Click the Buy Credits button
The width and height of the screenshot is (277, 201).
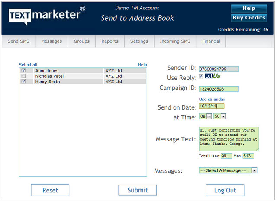point(249,18)
